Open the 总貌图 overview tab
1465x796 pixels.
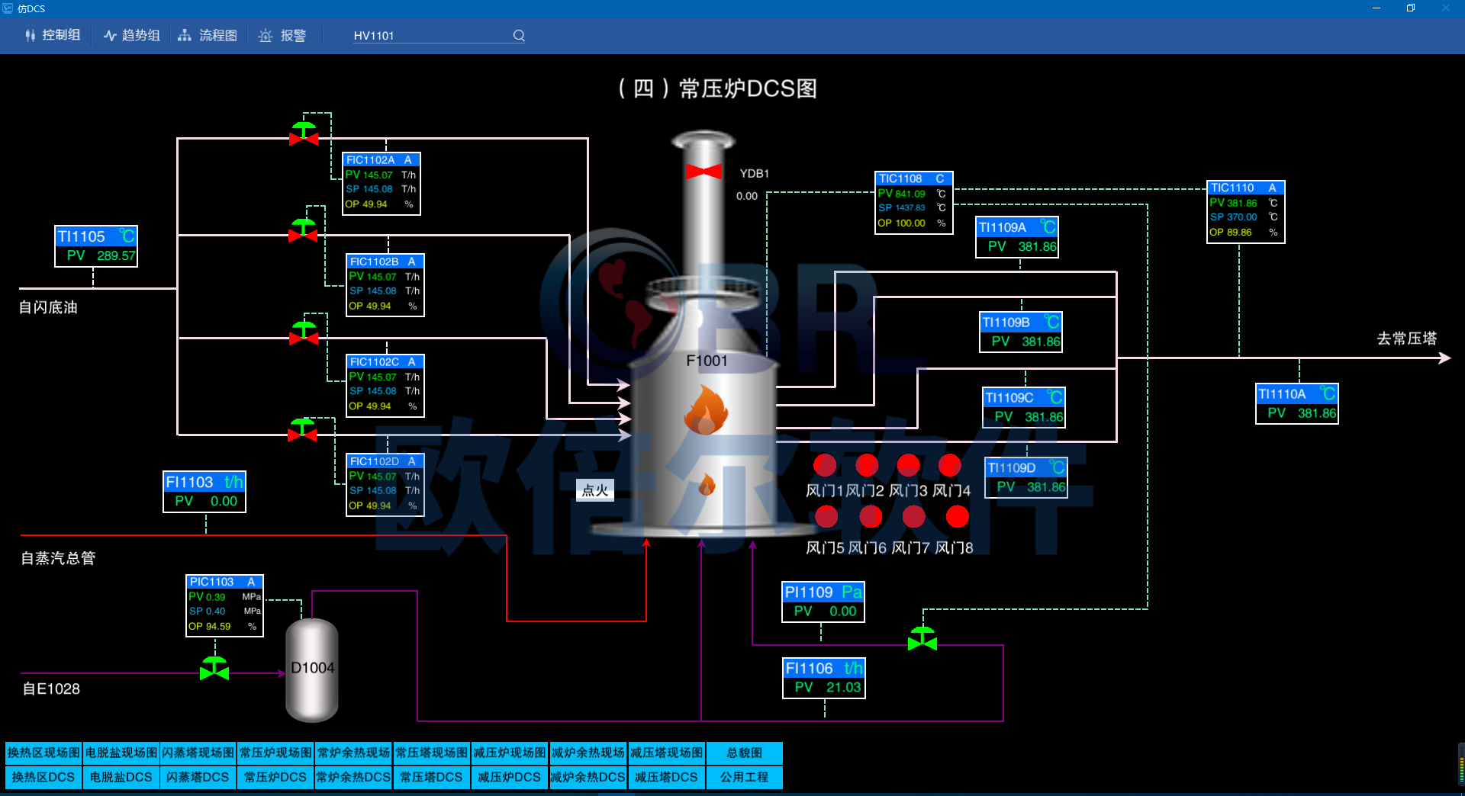(x=745, y=753)
